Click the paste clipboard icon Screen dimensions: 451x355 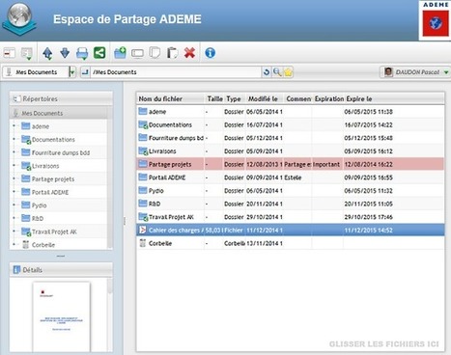172,53
